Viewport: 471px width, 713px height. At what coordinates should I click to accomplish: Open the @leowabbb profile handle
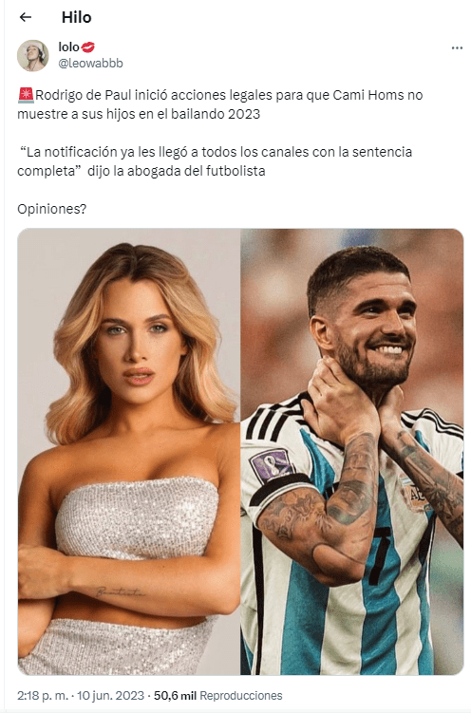pos(91,64)
